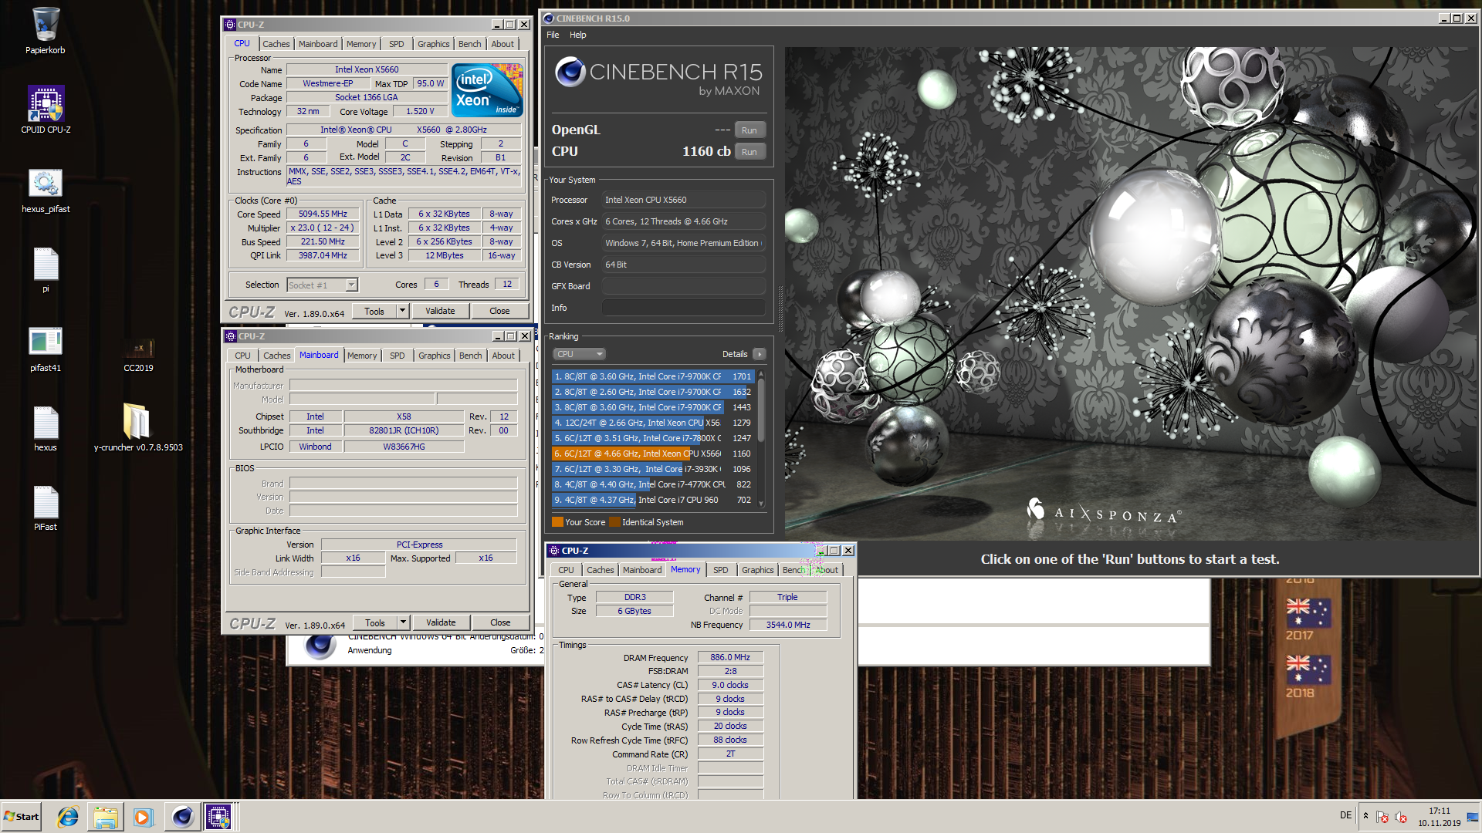Click the Windows Start button
1482x833 pixels.
[22, 817]
